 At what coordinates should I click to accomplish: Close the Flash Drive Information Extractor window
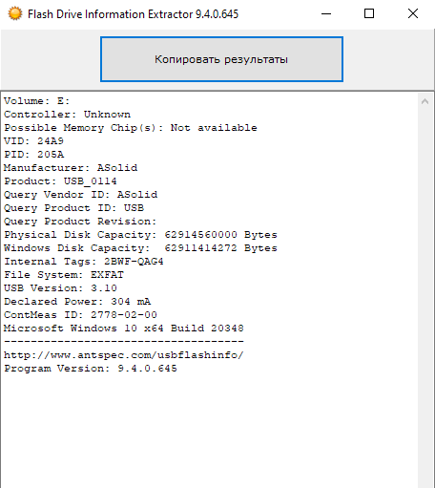(x=413, y=13)
